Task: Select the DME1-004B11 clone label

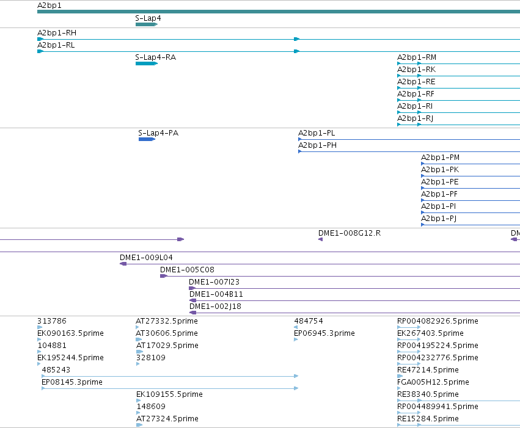Action: tap(216, 294)
